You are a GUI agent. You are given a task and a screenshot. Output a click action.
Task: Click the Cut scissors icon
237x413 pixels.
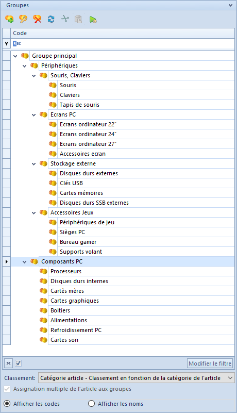click(65, 19)
